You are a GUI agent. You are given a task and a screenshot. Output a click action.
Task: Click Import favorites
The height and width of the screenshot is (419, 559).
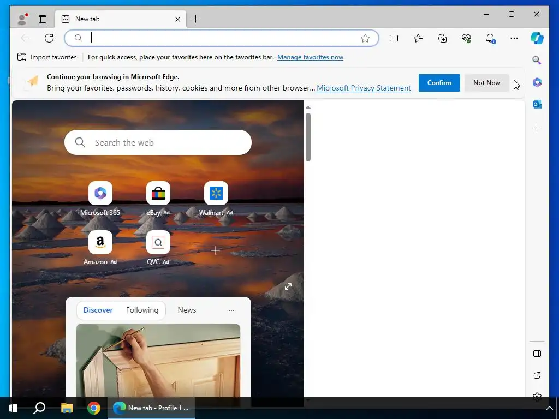pos(47,57)
